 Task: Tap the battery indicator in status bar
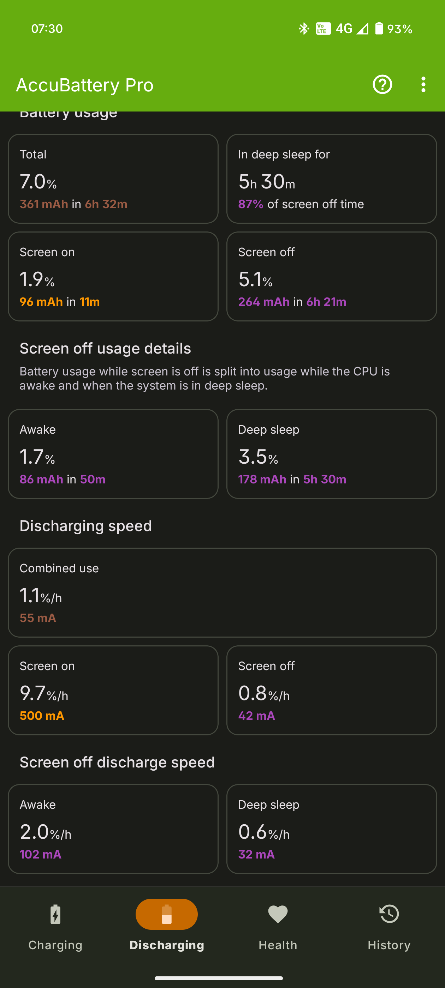point(379,28)
